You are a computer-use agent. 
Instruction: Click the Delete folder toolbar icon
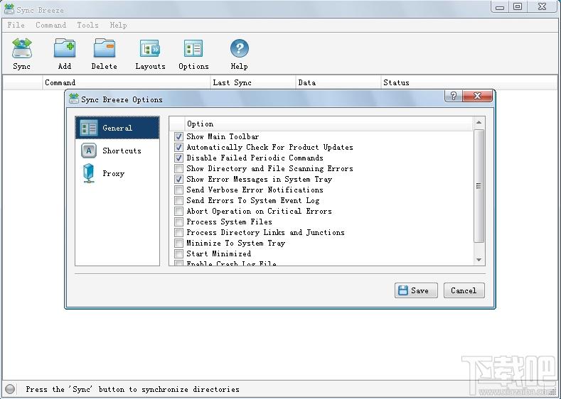click(x=104, y=48)
